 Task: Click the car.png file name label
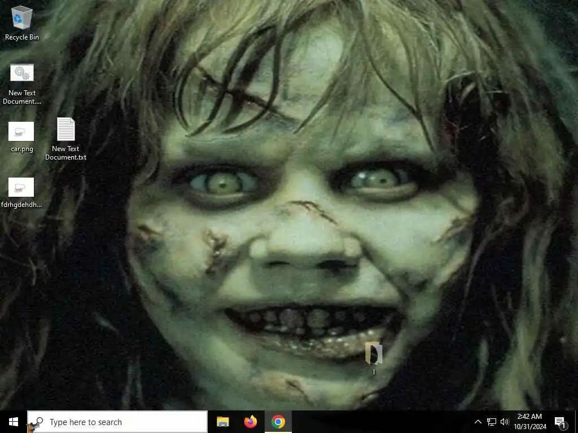click(22, 149)
